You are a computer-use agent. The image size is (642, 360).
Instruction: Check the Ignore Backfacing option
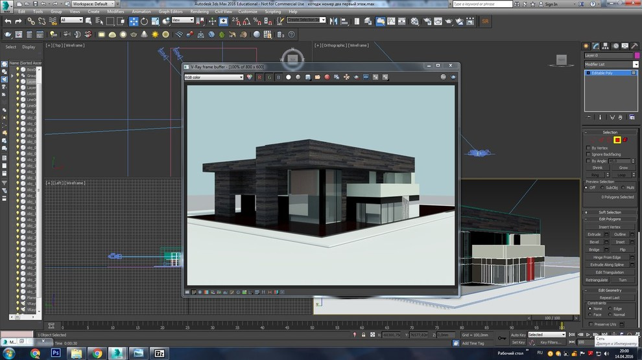(x=588, y=155)
